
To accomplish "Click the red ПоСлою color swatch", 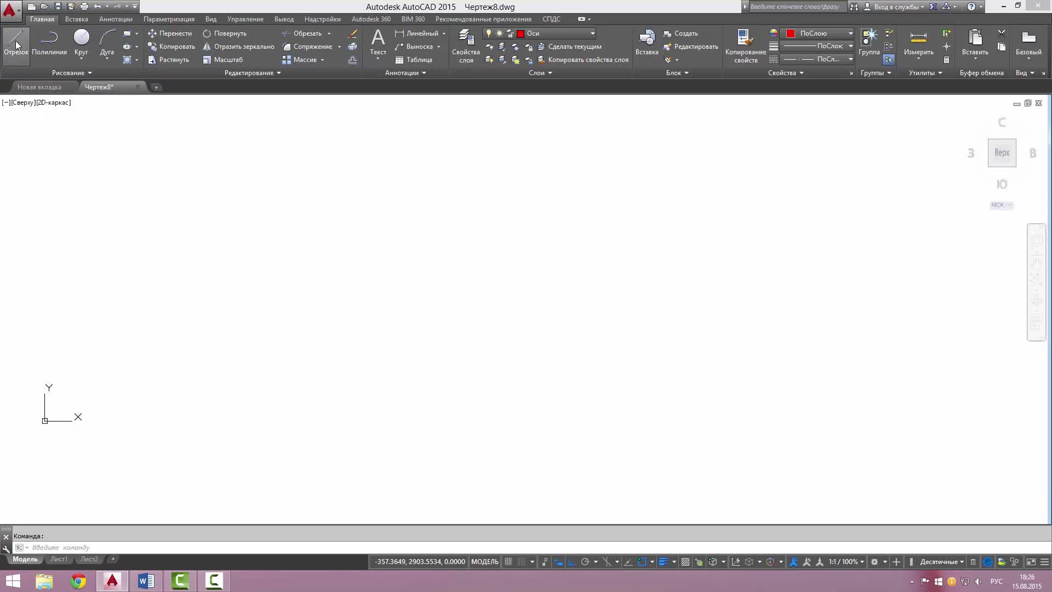I will [791, 33].
